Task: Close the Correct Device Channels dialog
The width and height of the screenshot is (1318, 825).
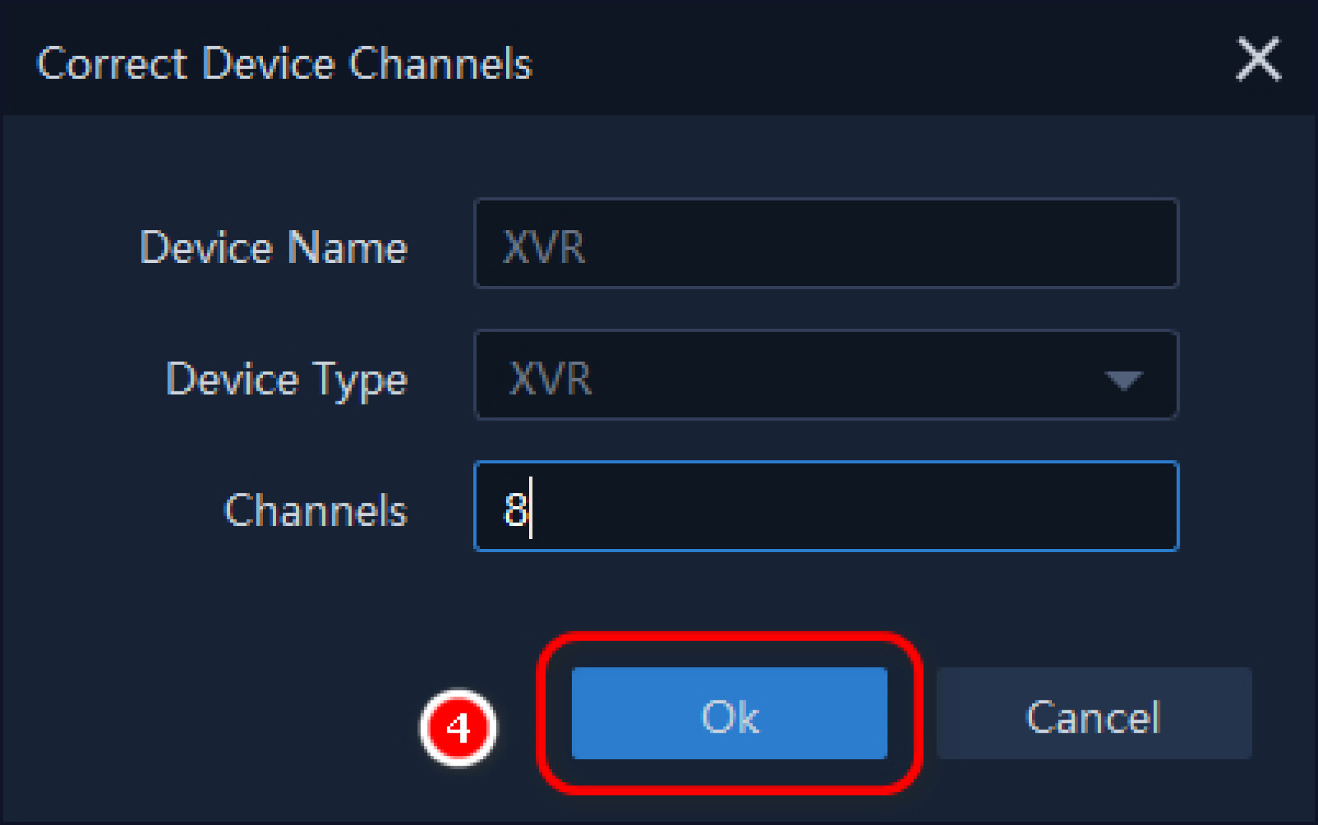Action: pyautogui.click(x=1258, y=59)
